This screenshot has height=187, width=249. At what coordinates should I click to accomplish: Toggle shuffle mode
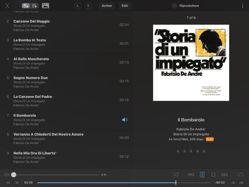[x=175, y=175]
